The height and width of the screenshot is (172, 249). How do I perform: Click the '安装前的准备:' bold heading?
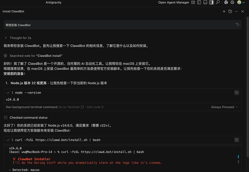point(14,74)
